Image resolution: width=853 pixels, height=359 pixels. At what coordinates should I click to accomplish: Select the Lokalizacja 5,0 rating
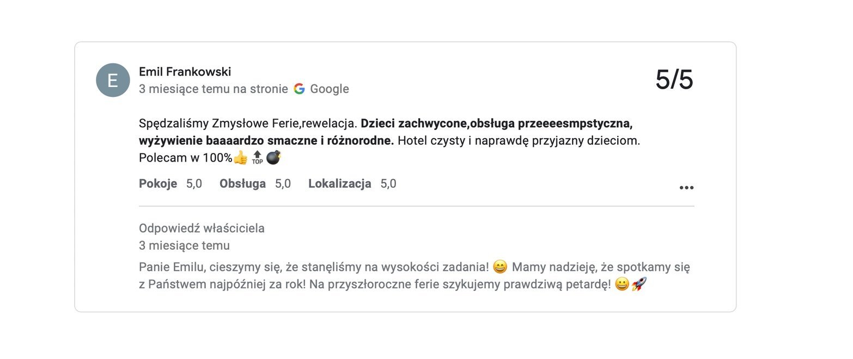pyautogui.click(x=352, y=184)
